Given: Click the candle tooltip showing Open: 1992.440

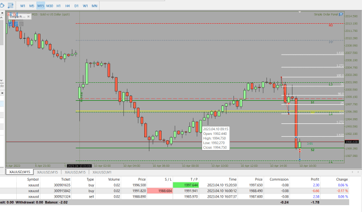Looking at the screenshot, I should tap(215, 138).
